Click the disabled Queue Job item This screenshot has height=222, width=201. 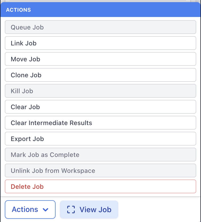click(100, 27)
